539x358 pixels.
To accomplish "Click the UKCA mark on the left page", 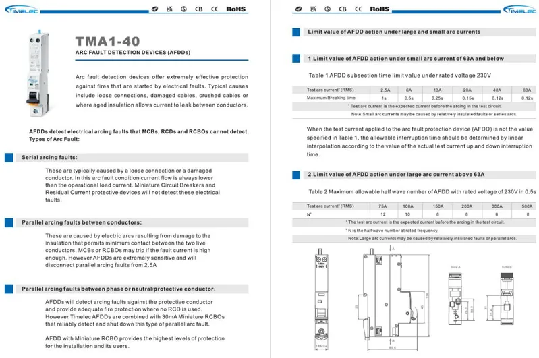I will 169,9.
